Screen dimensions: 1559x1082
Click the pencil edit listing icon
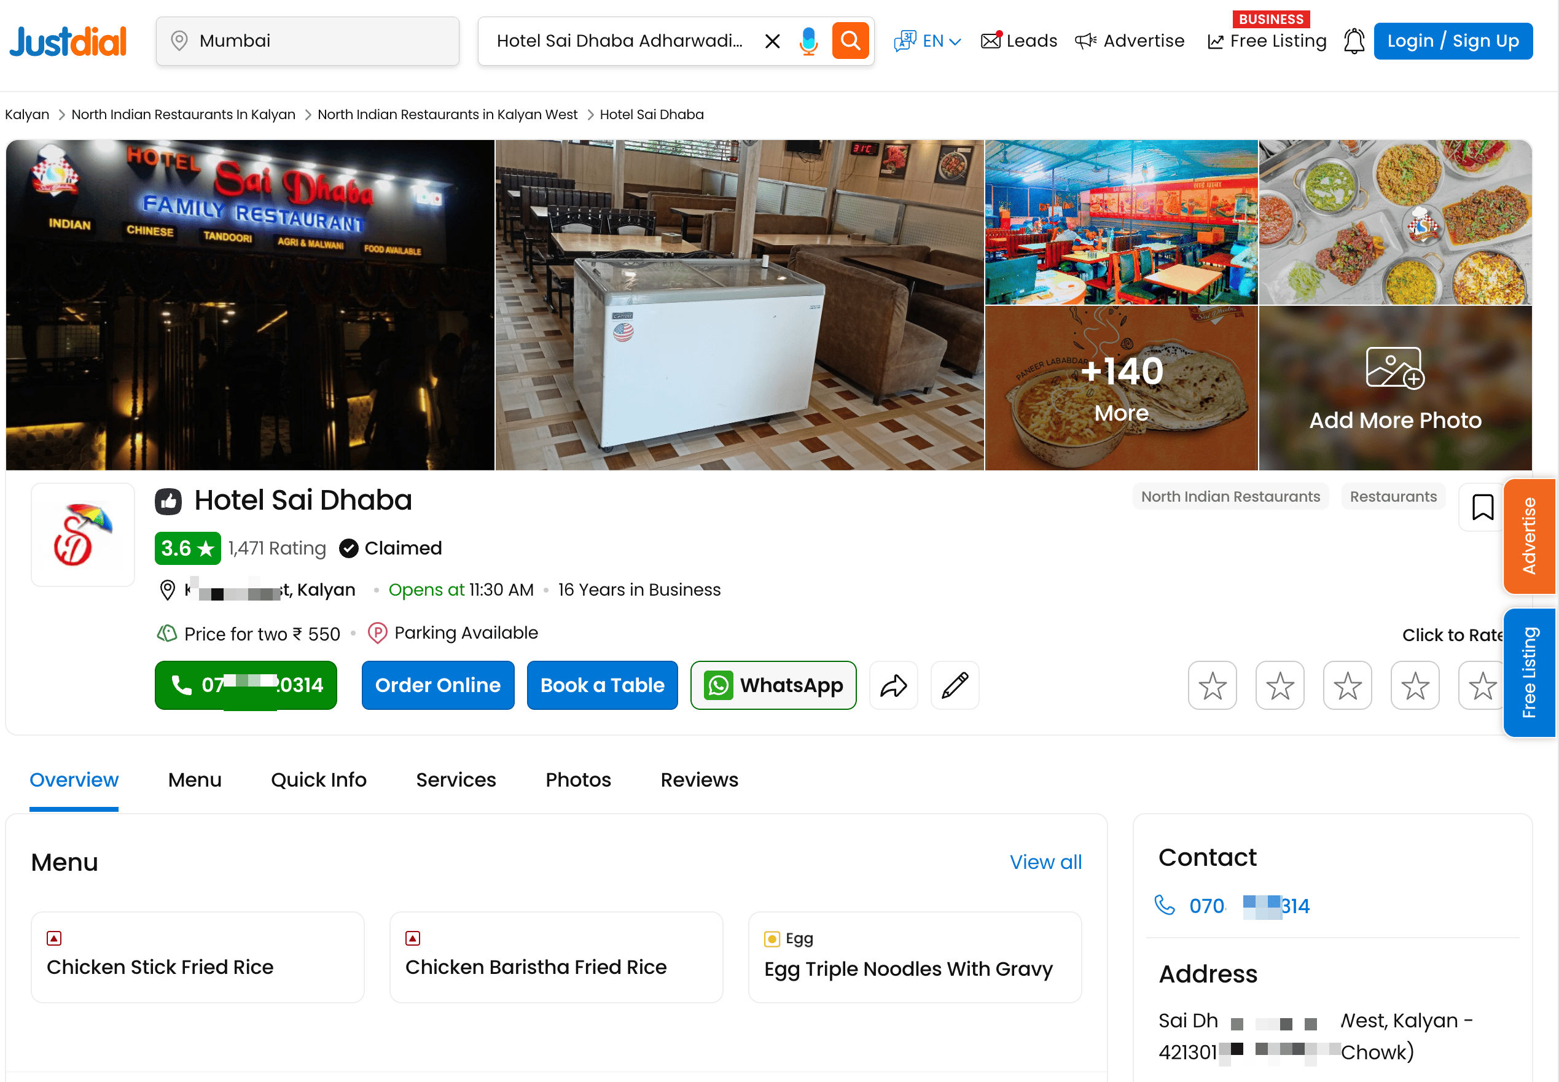point(954,685)
